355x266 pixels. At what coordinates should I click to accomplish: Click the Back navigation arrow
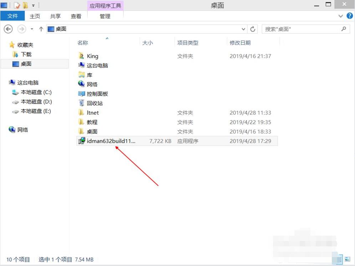8,29
